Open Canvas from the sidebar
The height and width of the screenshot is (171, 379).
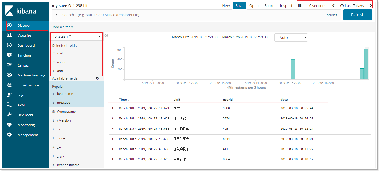(26, 65)
